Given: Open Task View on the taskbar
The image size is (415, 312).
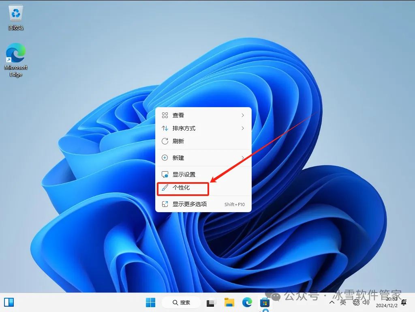Looking at the screenshot, I should (211, 302).
